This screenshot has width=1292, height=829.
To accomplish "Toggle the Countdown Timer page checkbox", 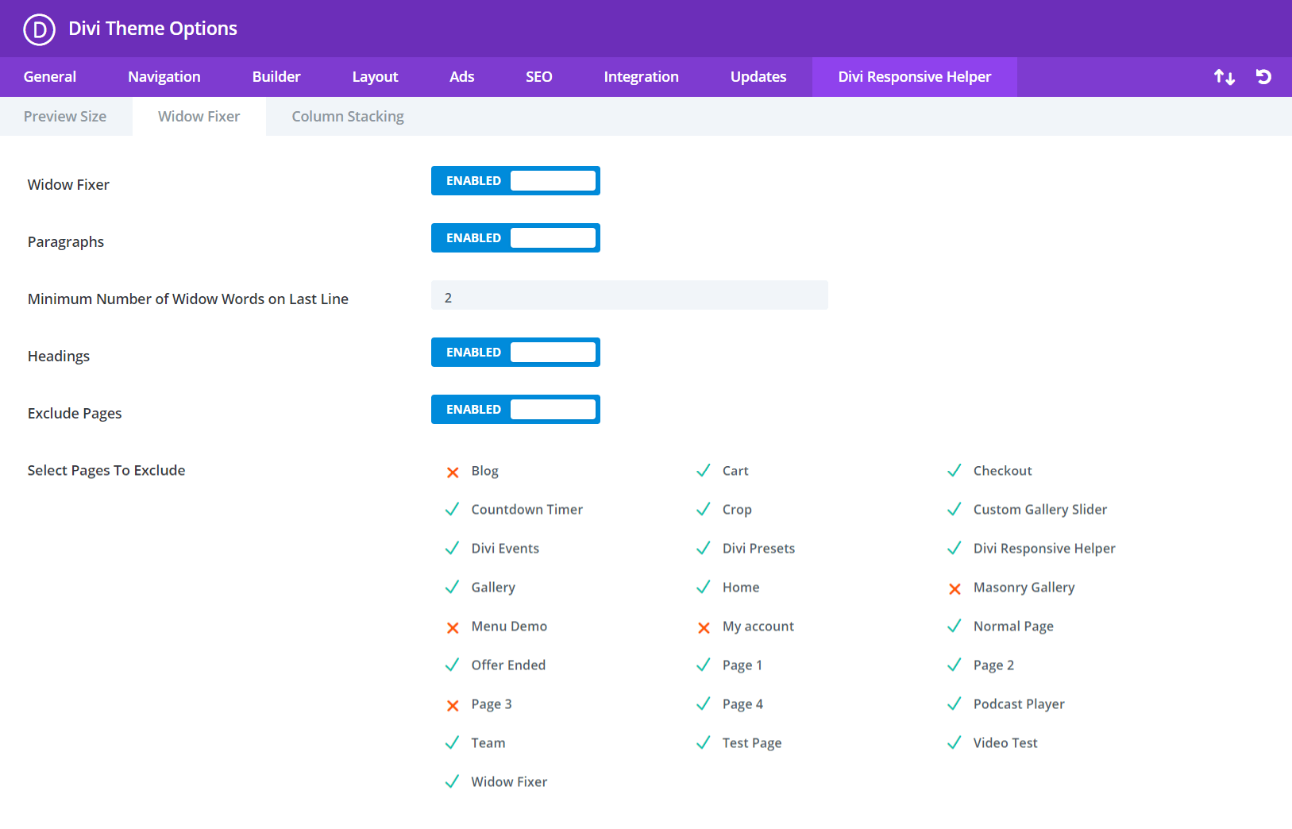I will click(452, 510).
